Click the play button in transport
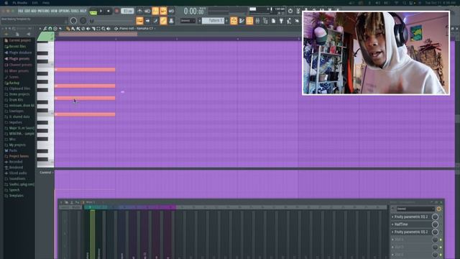The height and width of the screenshot is (259, 460). pyautogui.click(x=101, y=11)
